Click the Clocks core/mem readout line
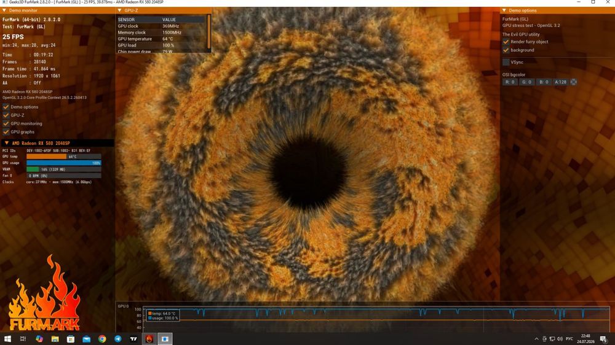The height and width of the screenshot is (345, 615). click(x=47, y=182)
